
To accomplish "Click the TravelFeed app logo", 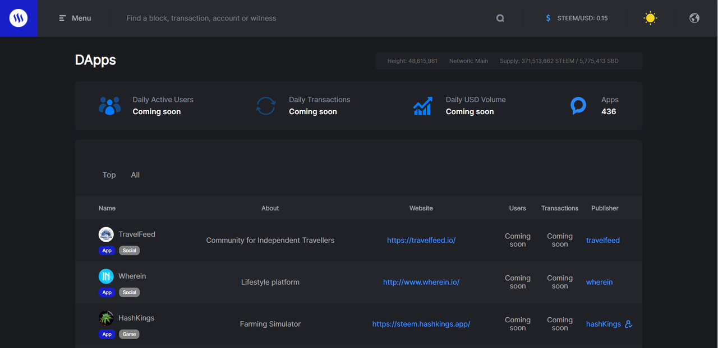I will coord(106,234).
